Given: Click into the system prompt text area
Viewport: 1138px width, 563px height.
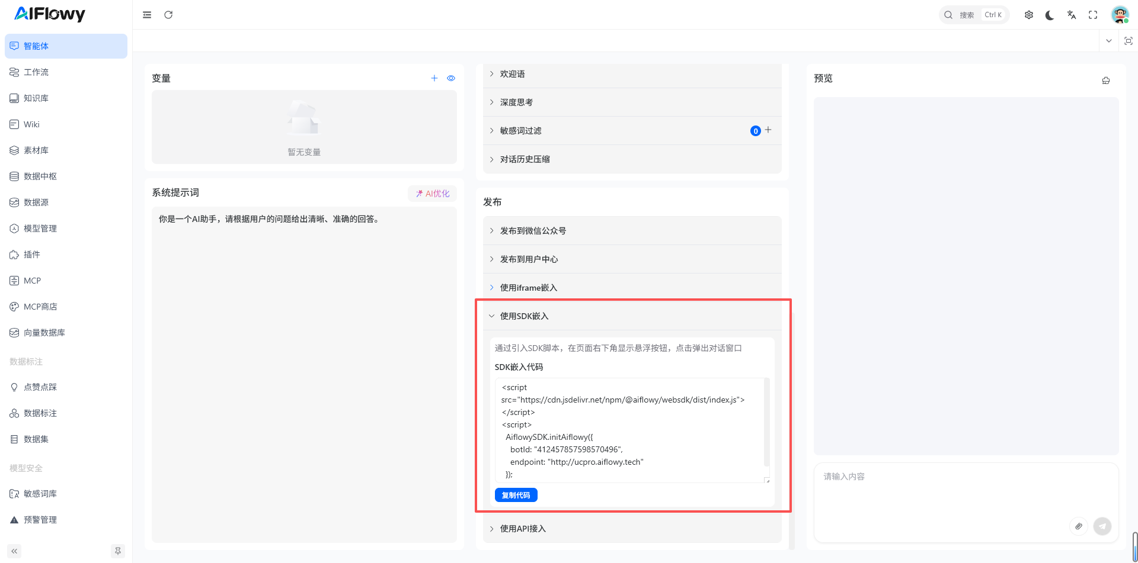Looking at the screenshot, I should coord(304,374).
